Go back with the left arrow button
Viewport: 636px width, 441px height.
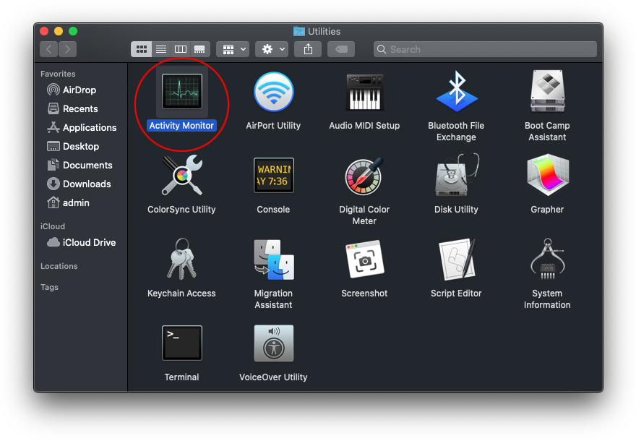click(48, 49)
